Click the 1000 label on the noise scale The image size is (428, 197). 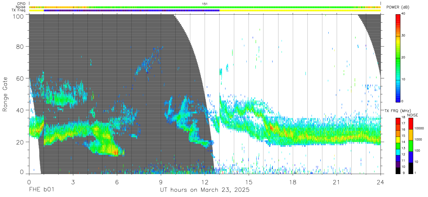click(x=418, y=140)
